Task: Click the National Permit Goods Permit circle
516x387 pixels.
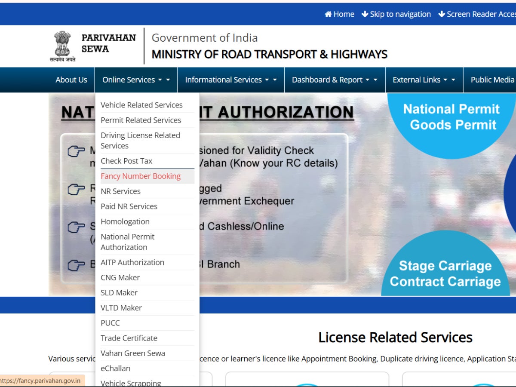Action: 451,117
